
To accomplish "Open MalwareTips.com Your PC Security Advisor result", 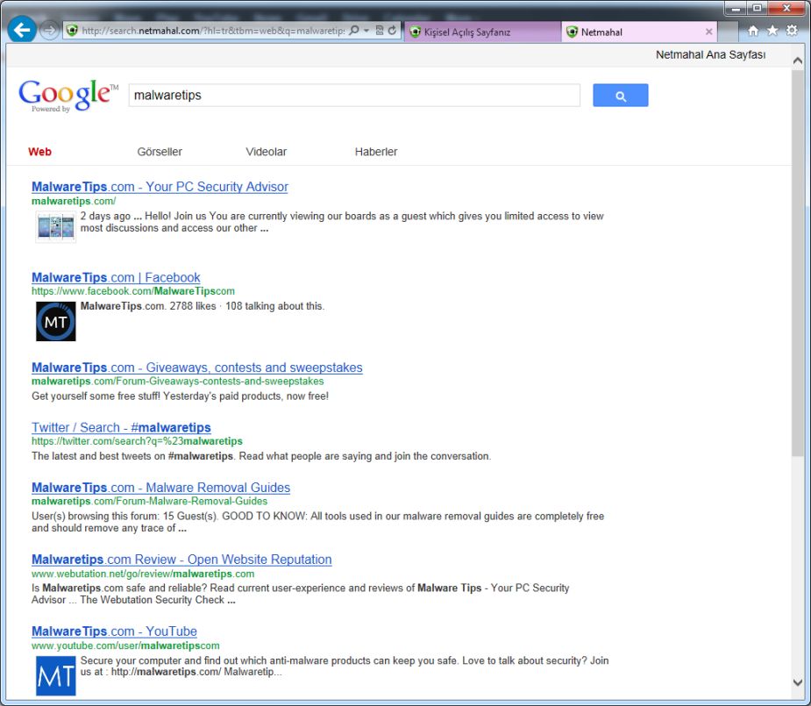I will [x=160, y=187].
